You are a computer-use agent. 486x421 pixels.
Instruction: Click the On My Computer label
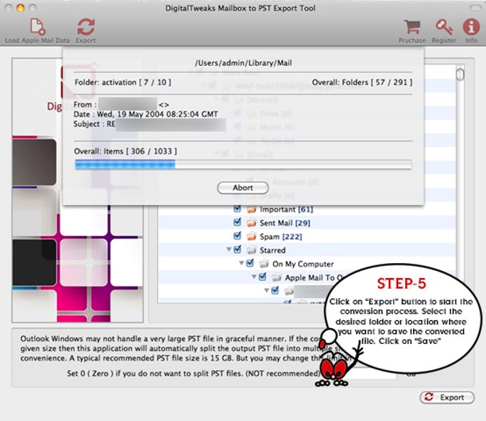(303, 264)
